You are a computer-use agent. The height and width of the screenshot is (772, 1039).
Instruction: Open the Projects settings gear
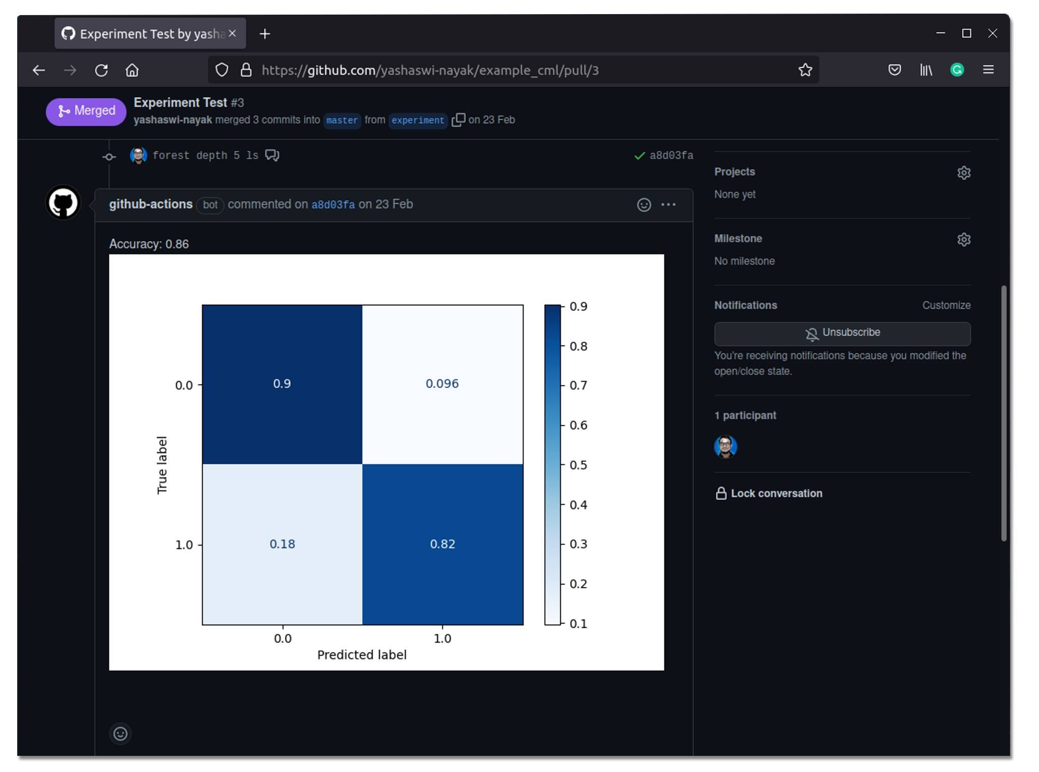963,173
